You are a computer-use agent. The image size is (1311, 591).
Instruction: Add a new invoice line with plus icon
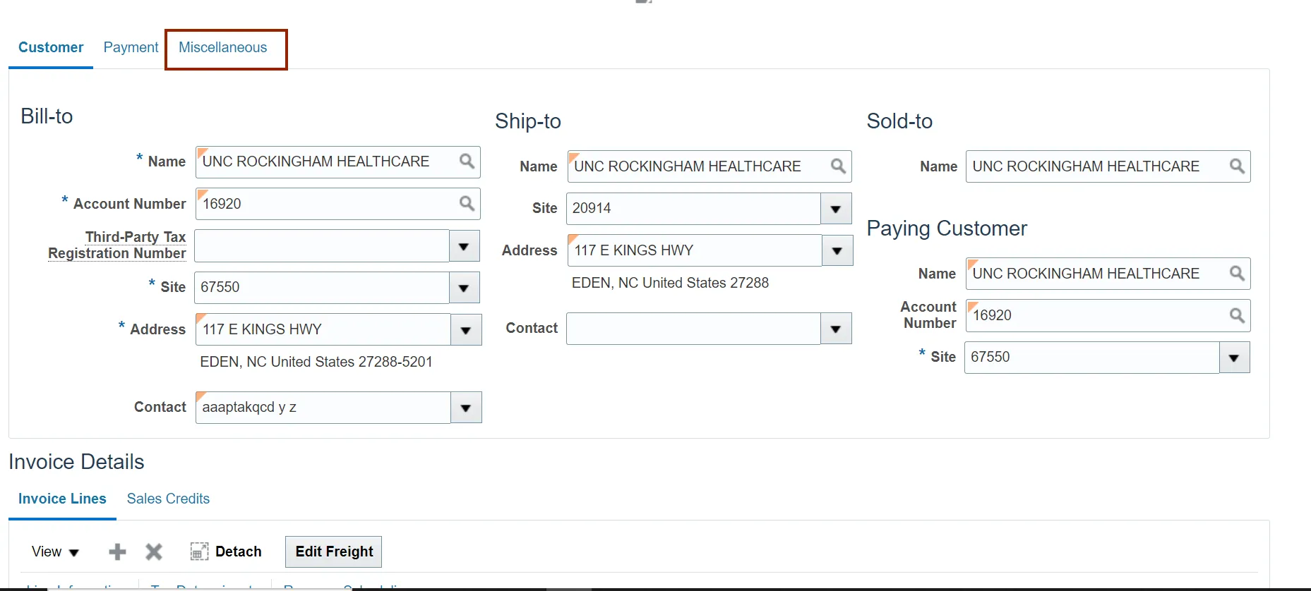[x=117, y=552]
